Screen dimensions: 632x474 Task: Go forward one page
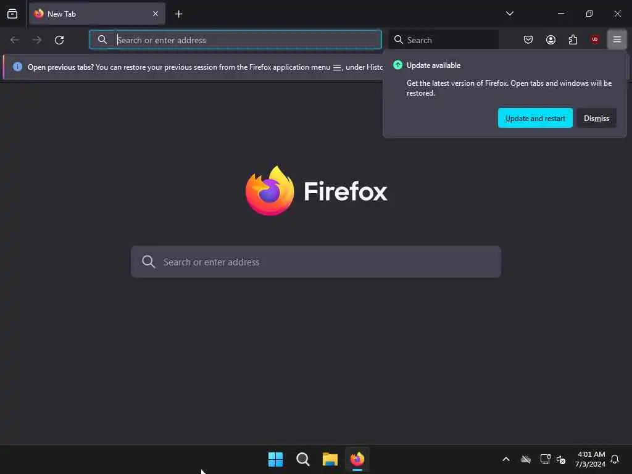click(37, 39)
